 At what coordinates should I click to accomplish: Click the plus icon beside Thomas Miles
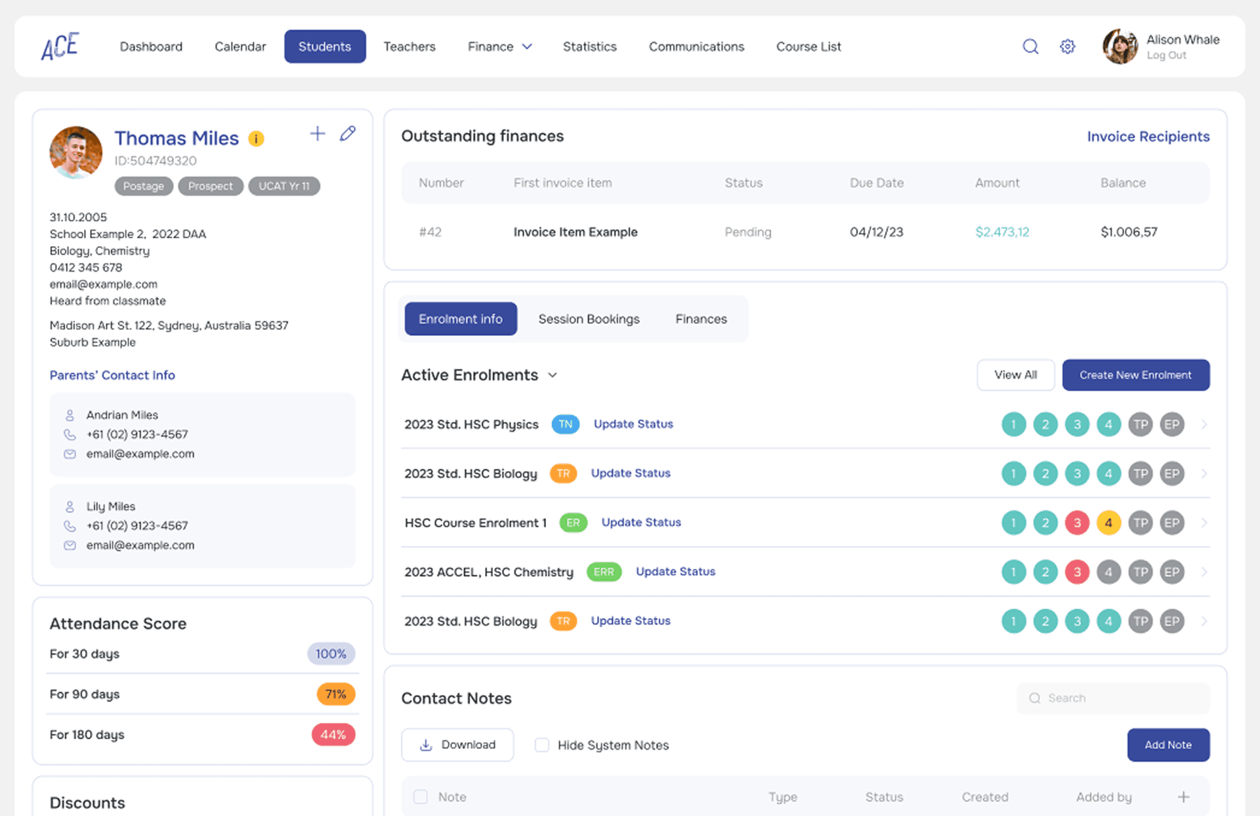(x=317, y=133)
